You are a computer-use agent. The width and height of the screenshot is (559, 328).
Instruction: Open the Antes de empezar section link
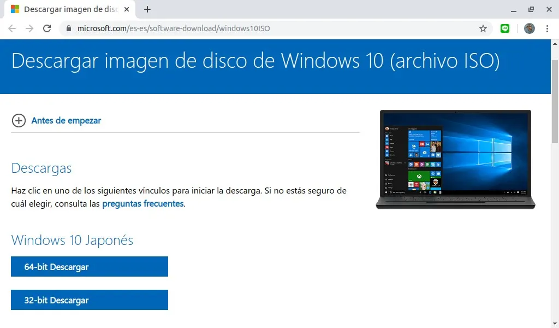point(66,121)
